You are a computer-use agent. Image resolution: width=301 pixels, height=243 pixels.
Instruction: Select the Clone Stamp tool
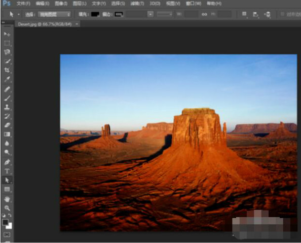tap(7, 107)
